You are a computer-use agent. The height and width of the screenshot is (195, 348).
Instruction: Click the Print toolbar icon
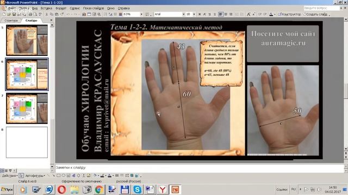[x=30, y=14]
